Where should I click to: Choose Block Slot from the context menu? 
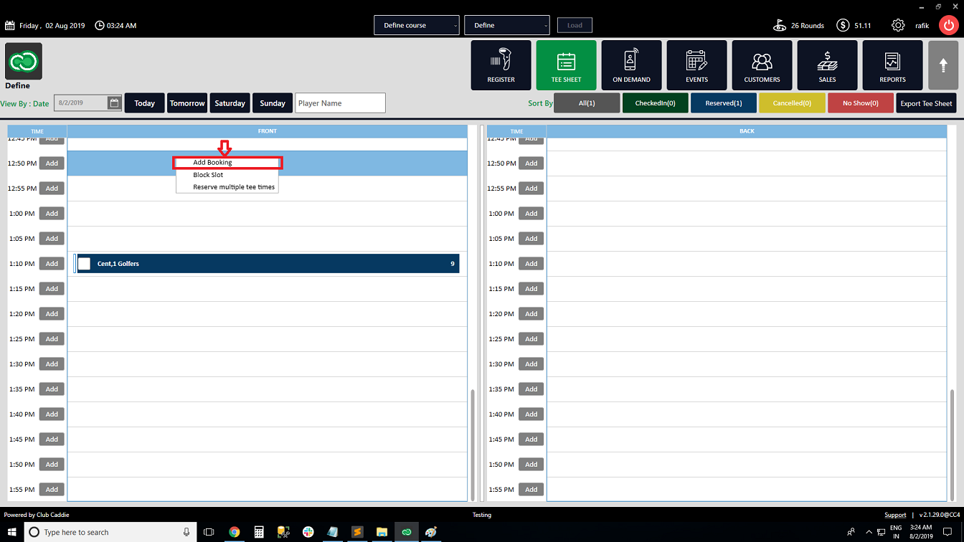pos(227,175)
